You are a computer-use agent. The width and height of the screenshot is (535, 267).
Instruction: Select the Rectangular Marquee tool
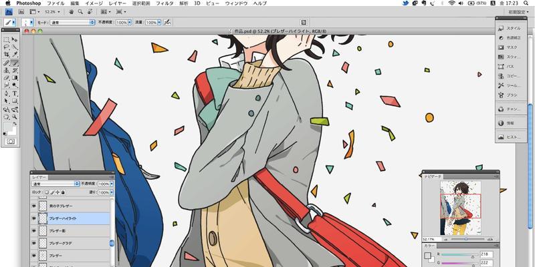point(6,40)
